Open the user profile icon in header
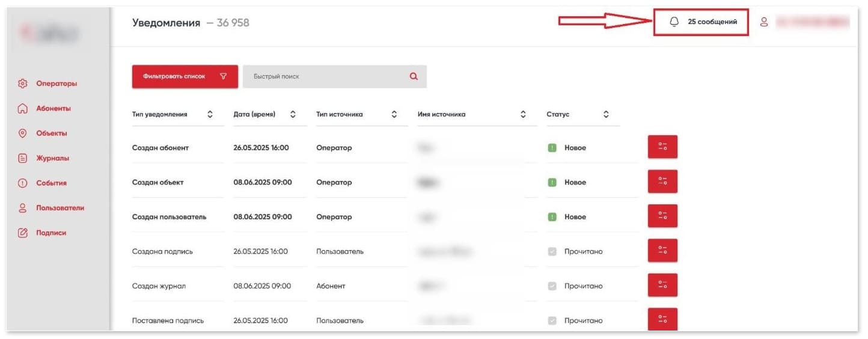 tap(764, 22)
